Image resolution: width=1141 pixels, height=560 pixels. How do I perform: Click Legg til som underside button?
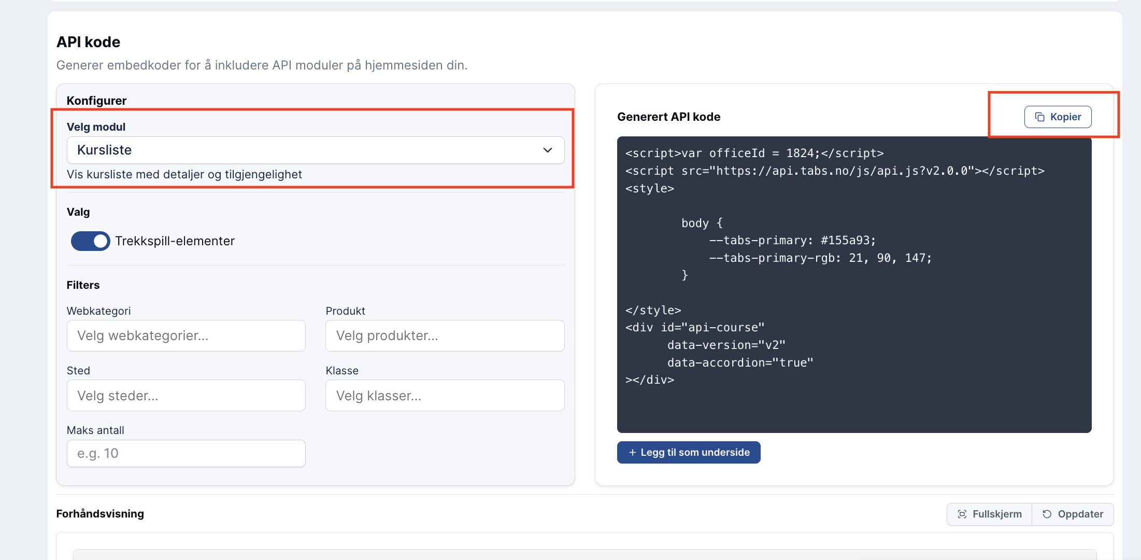[x=689, y=453]
